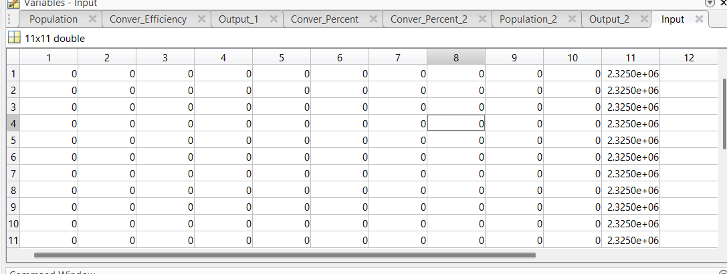Close the Output_2 tab

[643, 19]
